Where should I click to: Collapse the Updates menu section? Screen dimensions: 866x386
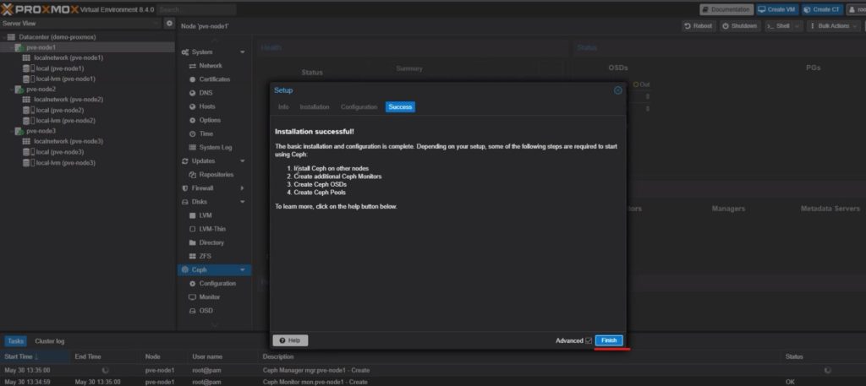click(242, 161)
